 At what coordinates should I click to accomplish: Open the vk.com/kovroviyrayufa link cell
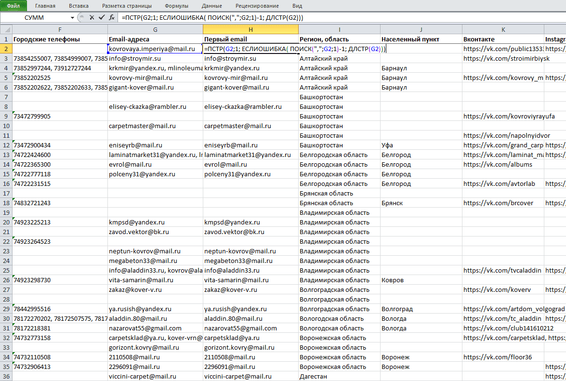pos(503,116)
